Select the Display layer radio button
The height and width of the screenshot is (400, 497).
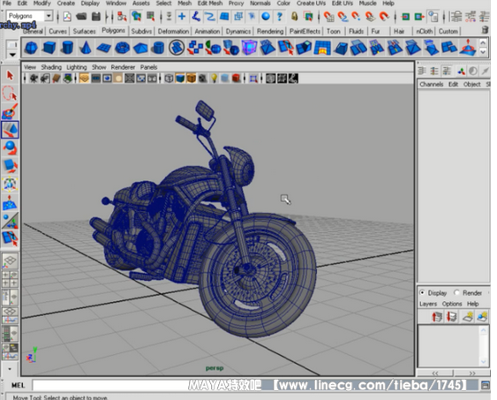click(x=422, y=292)
